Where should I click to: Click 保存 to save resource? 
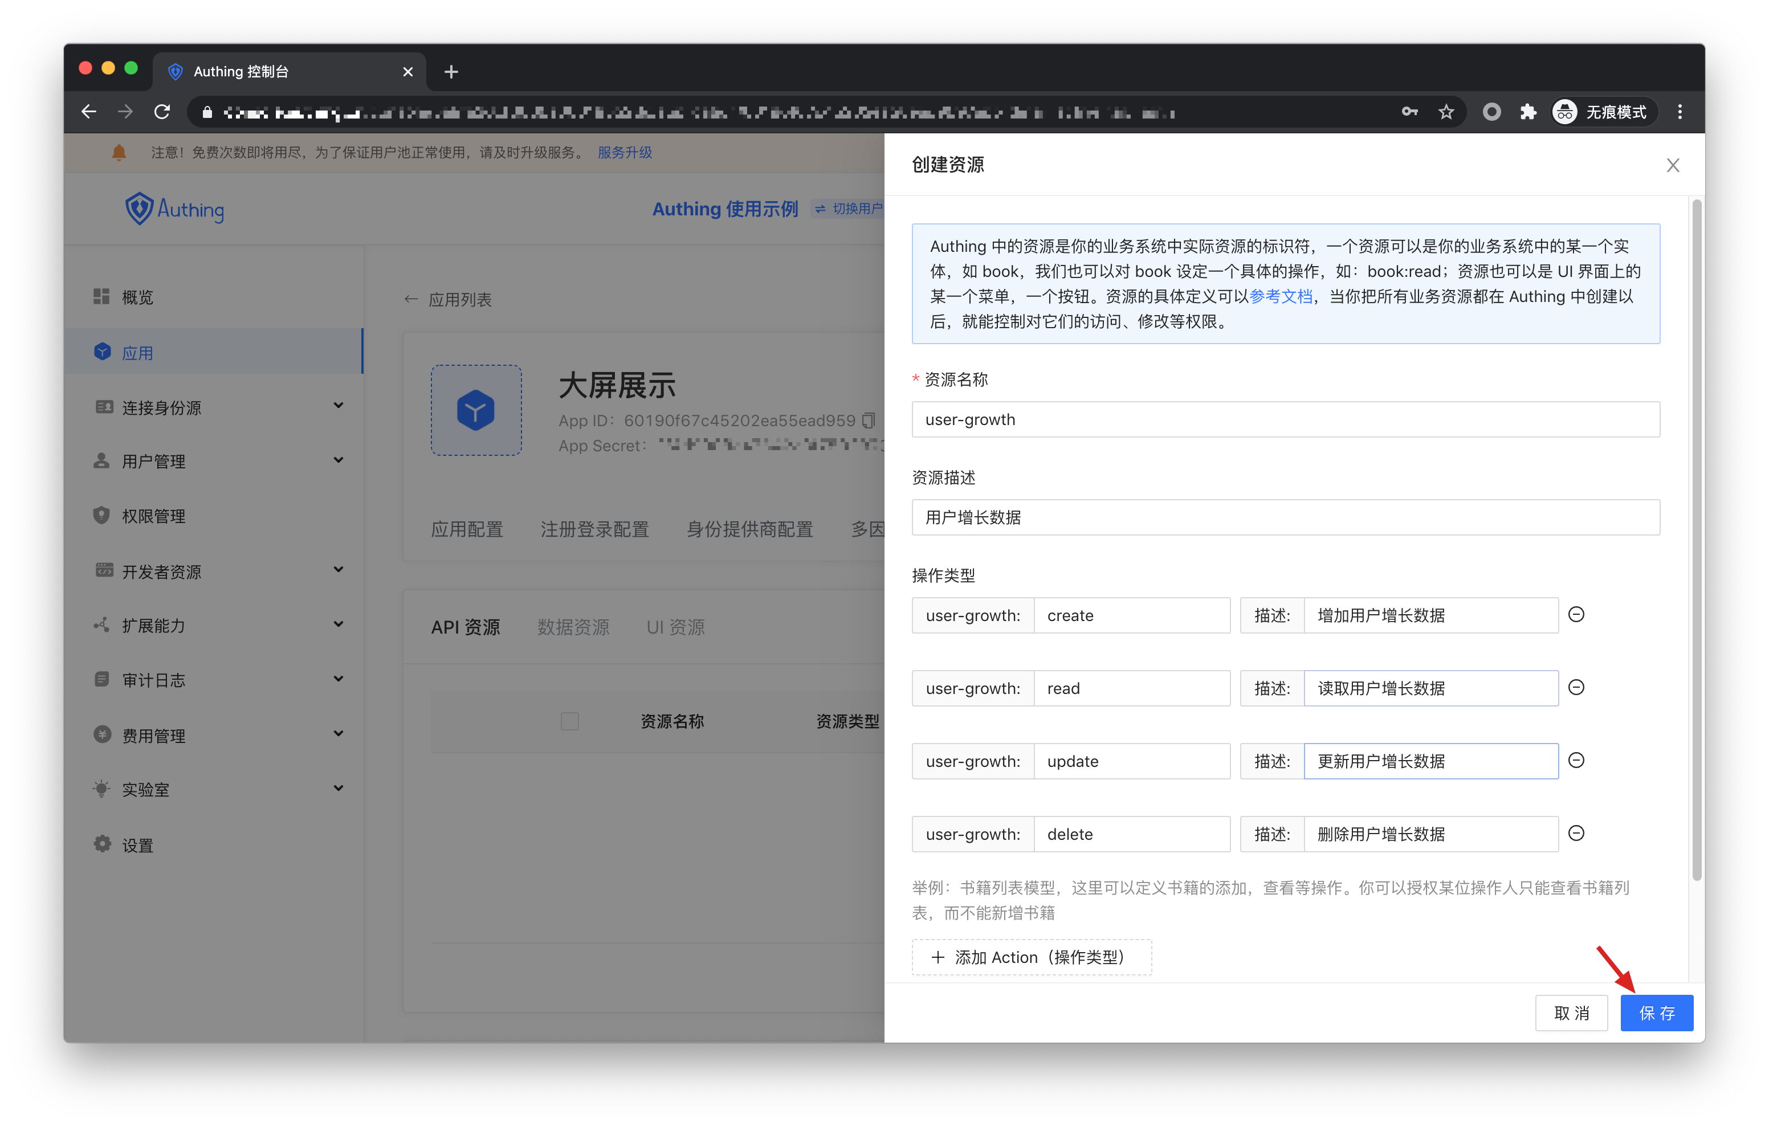tap(1657, 1013)
